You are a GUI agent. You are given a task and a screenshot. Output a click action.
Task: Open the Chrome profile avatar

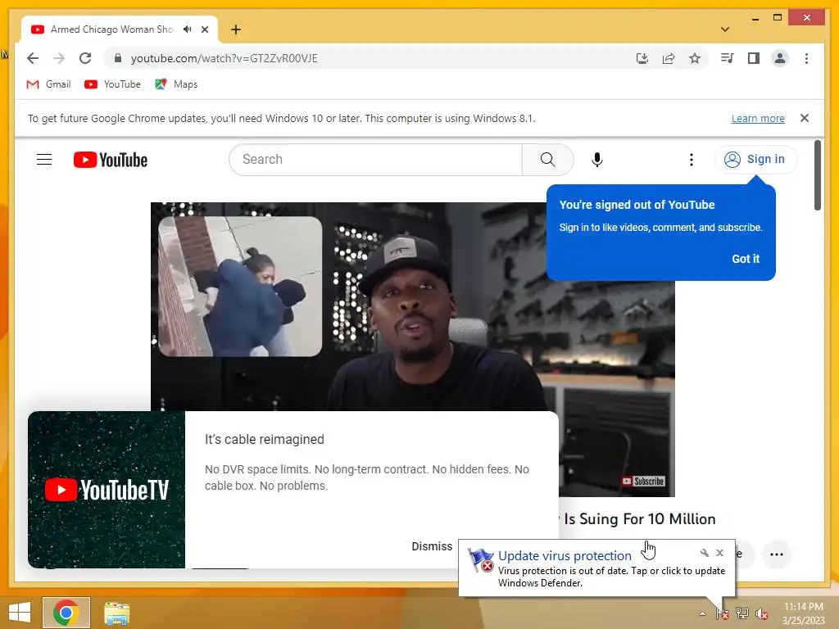(x=780, y=58)
